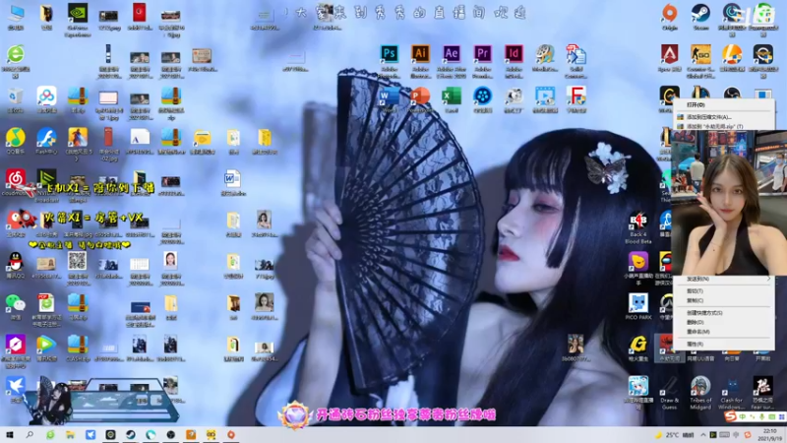Select the yellow G game shortcut
787x443 pixels.
click(x=638, y=345)
